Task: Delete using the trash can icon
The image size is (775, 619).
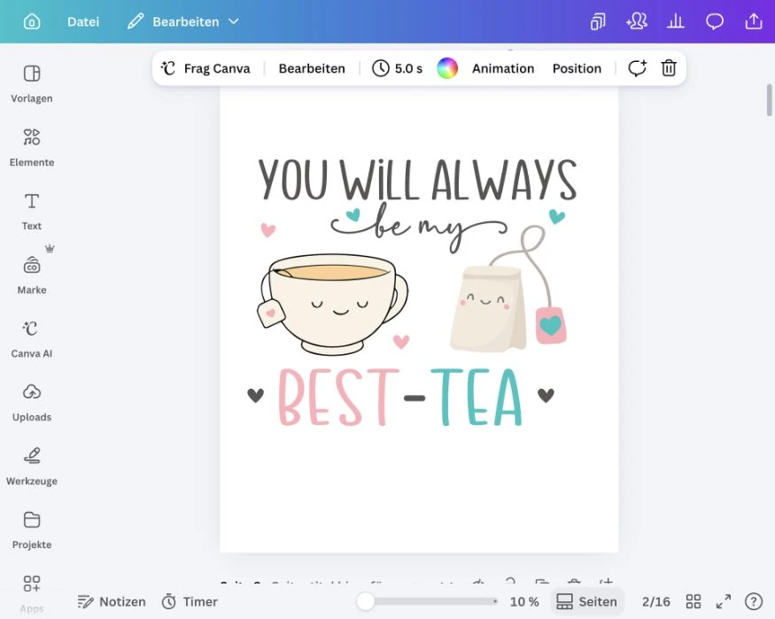Action: click(669, 68)
